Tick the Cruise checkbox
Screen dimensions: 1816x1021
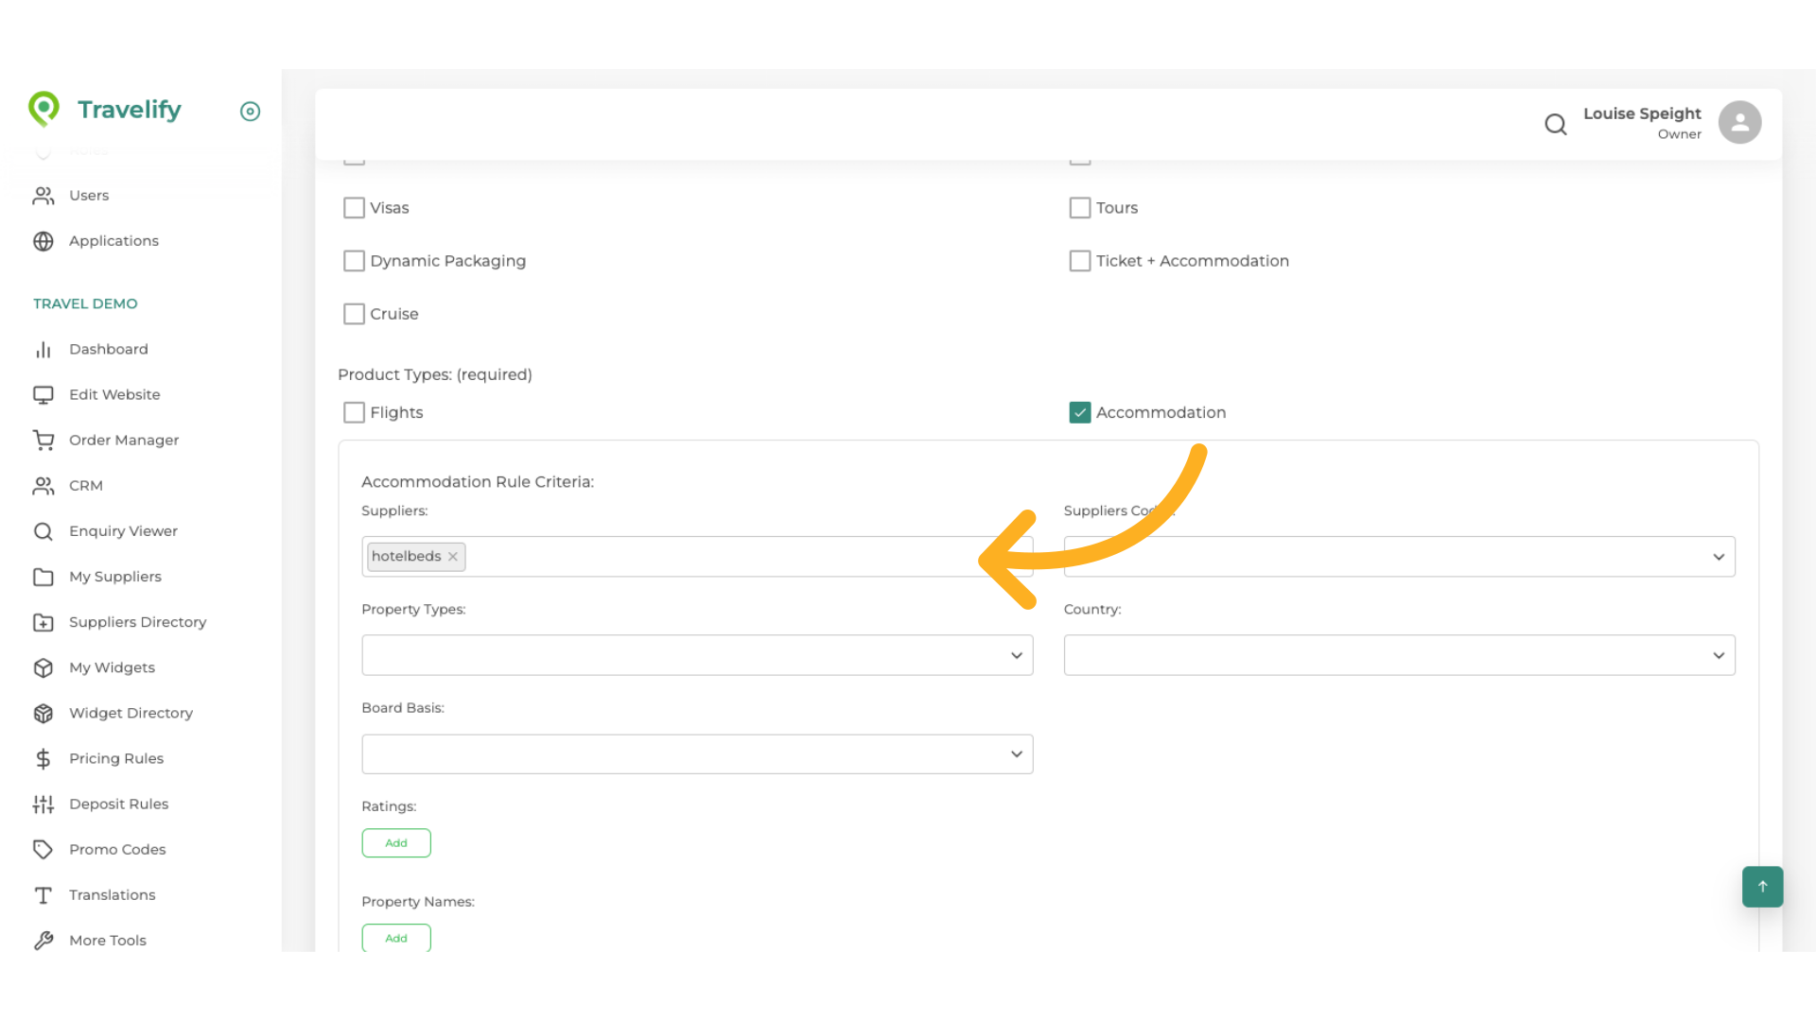click(x=354, y=314)
